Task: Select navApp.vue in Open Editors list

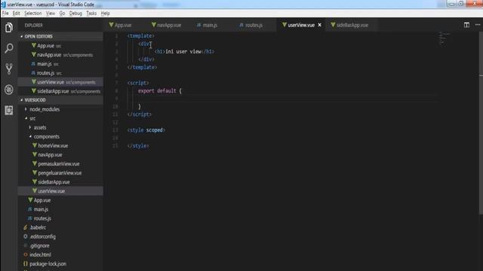Action: (x=60, y=55)
